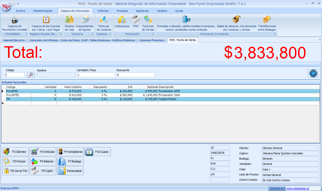
Task: Switch to the Resumen Financiero tab
Action: (x=152, y=40)
